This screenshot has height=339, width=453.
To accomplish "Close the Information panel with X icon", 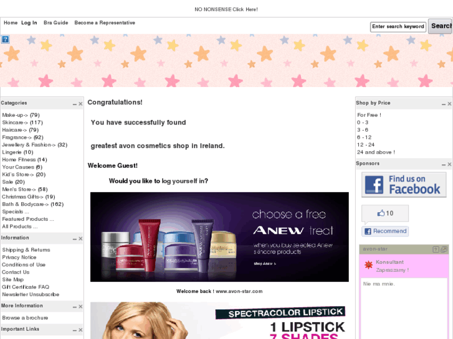I will click(80, 239).
